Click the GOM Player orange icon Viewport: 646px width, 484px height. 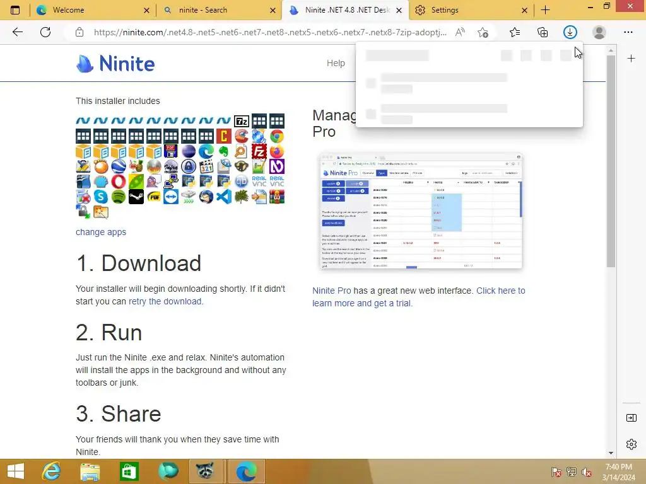click(x=100, y=166)
